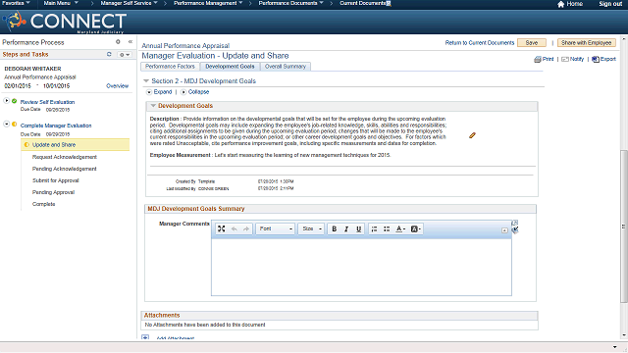
Task: Click the Home icon in the top bar
Action: coord(560,4)
